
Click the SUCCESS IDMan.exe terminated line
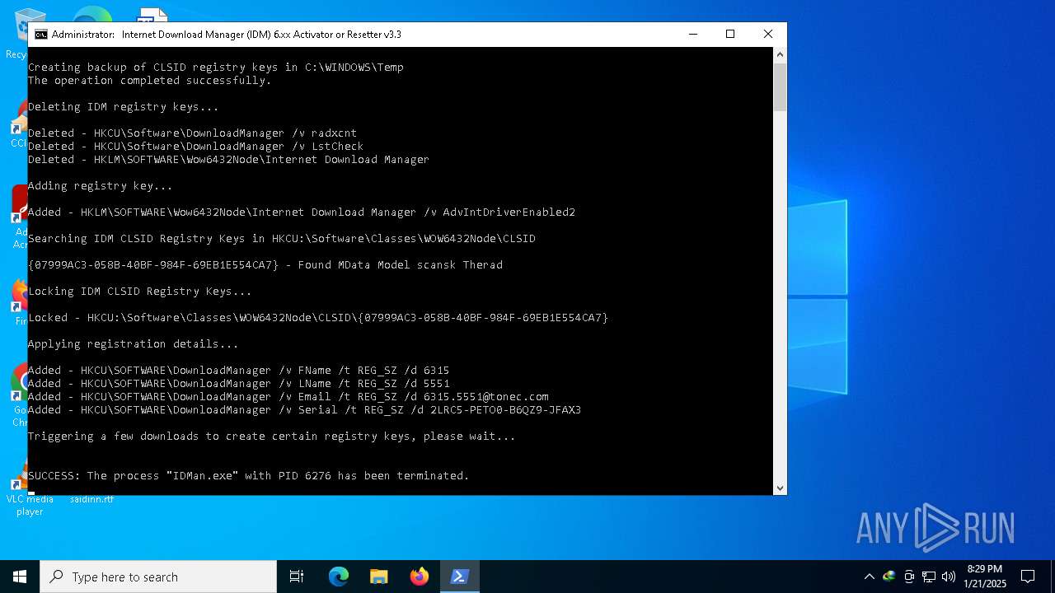coord(249,476)
